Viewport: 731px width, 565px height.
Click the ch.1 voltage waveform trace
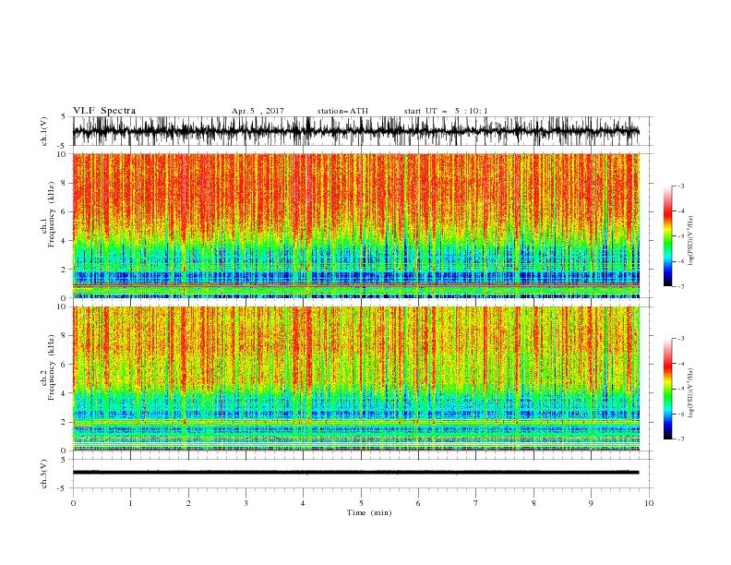(x=355, y=131)
